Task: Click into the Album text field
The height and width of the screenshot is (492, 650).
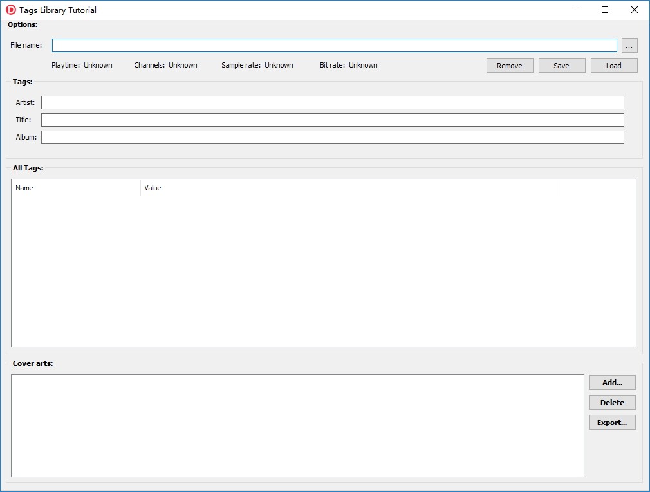Action: (333, 138)
